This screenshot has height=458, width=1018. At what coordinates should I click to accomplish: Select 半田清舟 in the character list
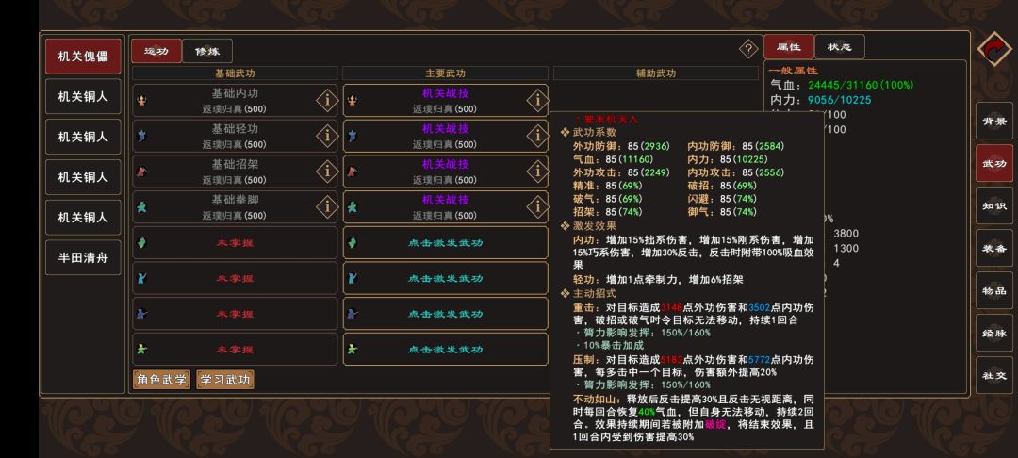click(83, 257)
